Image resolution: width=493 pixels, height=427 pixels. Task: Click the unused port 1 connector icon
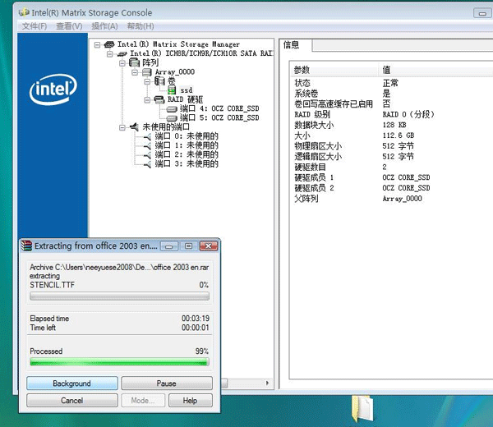147,145
